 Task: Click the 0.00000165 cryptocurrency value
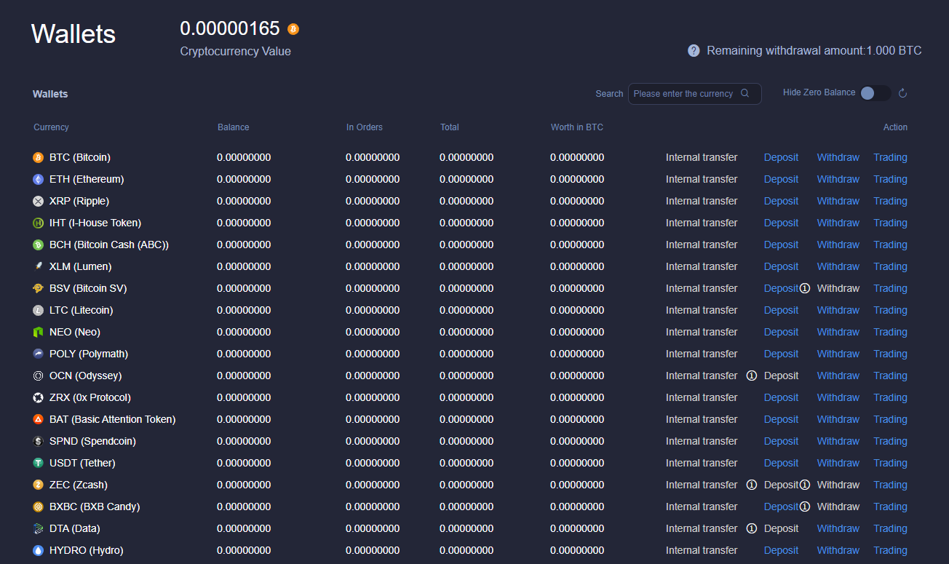(x=230, y=28)
